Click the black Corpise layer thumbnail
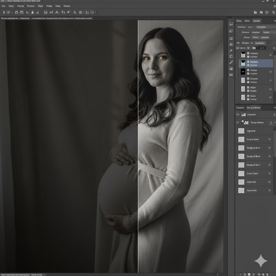276x276 pixels. click(x=243, y=72)
